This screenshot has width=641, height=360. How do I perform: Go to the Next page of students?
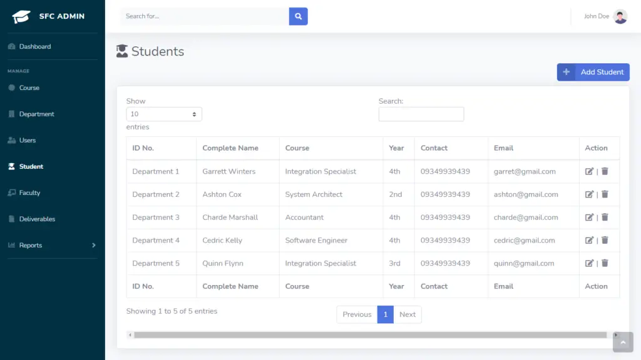[408, 314]
